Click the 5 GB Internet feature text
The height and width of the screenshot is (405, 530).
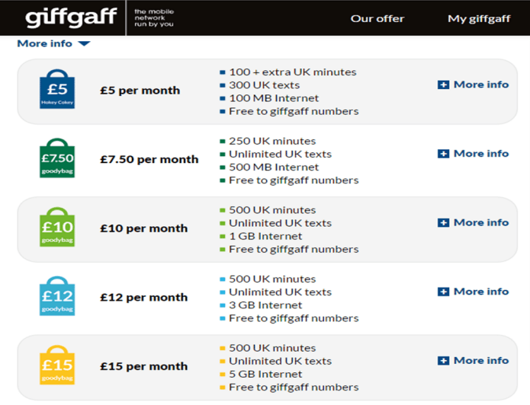point(265,375)
